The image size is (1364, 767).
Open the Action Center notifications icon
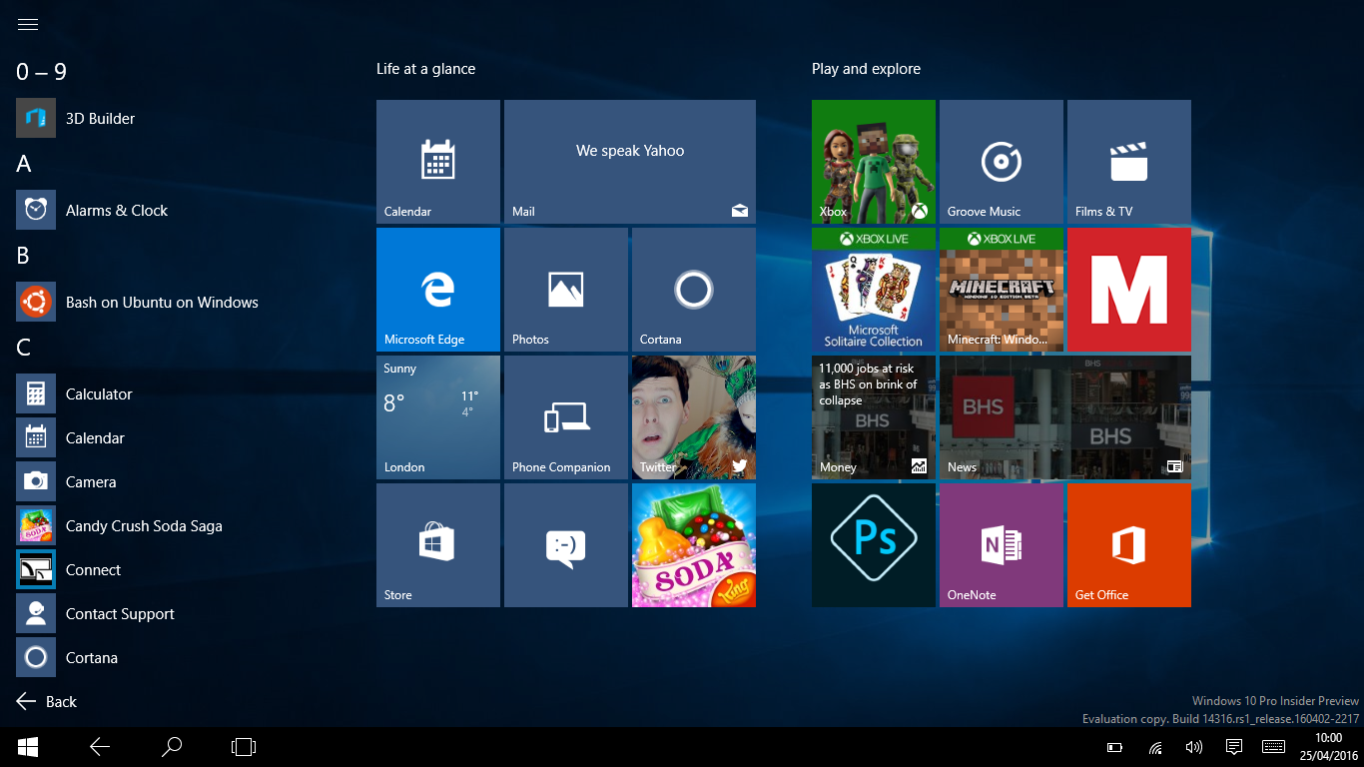point(1233,746)
